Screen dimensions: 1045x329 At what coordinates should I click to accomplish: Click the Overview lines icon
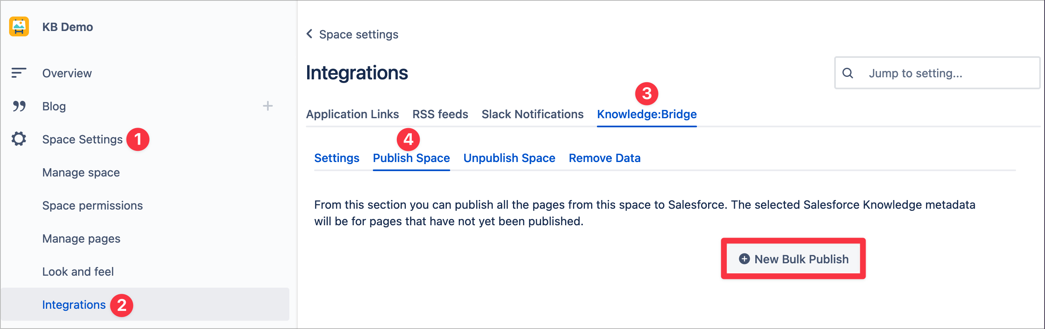tap(19, 73)
